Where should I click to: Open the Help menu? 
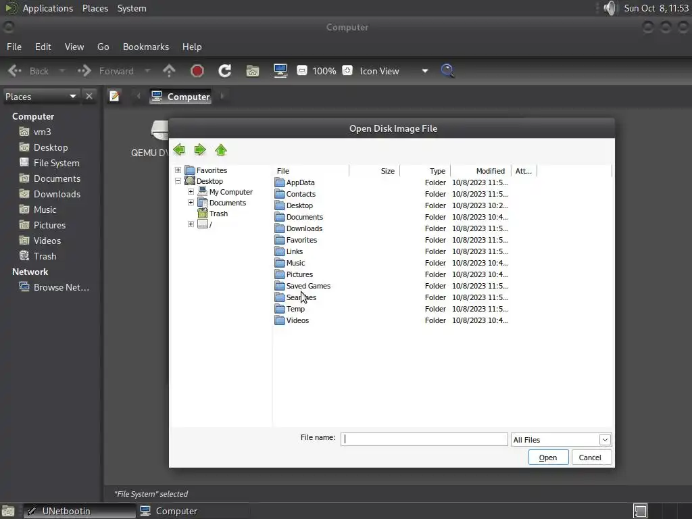click(x=192, y=47)
